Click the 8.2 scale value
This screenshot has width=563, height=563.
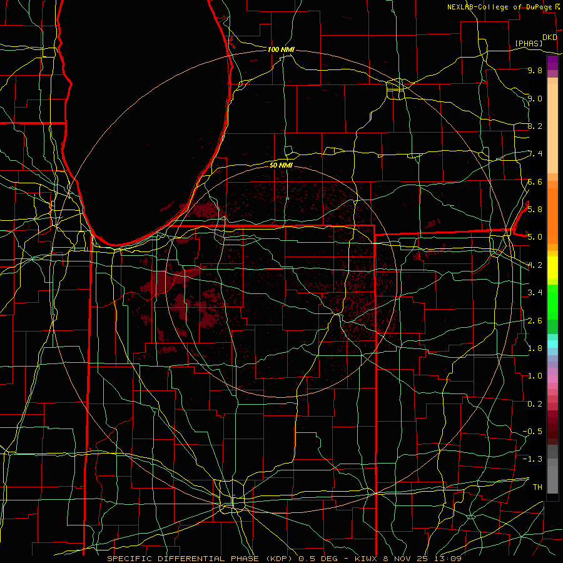(x=535, y=126)
